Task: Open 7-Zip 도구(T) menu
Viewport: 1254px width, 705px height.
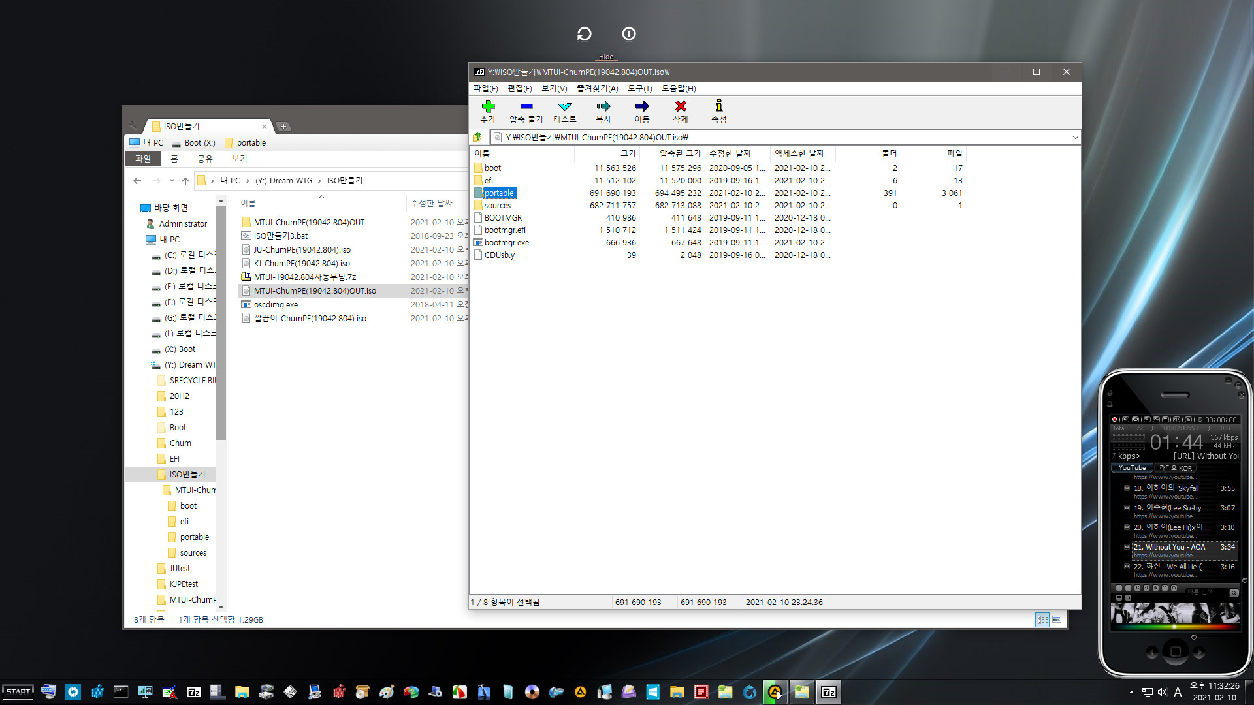Action: (639, 88)
